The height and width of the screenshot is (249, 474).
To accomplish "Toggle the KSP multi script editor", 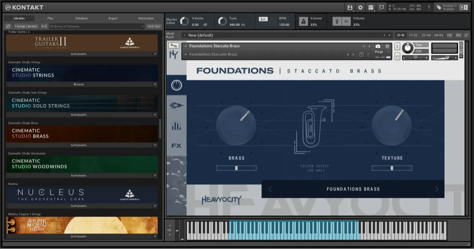I will pyautogui.click(x=450, y=35).
